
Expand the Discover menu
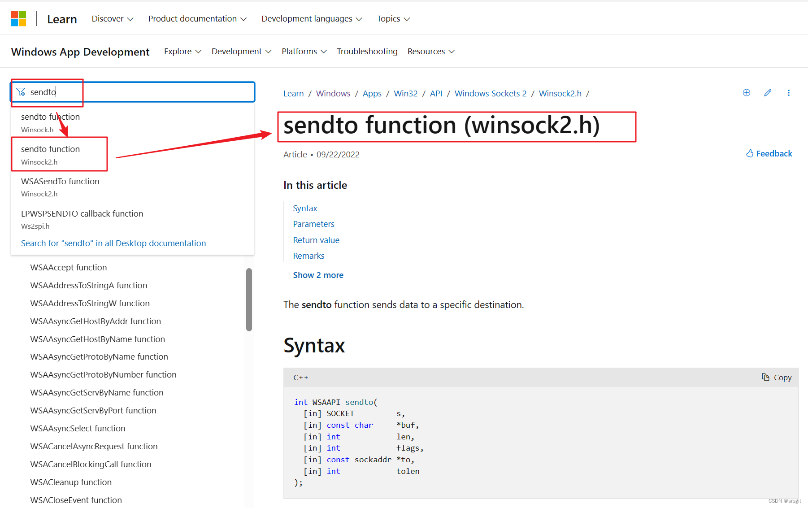(113, 19)
